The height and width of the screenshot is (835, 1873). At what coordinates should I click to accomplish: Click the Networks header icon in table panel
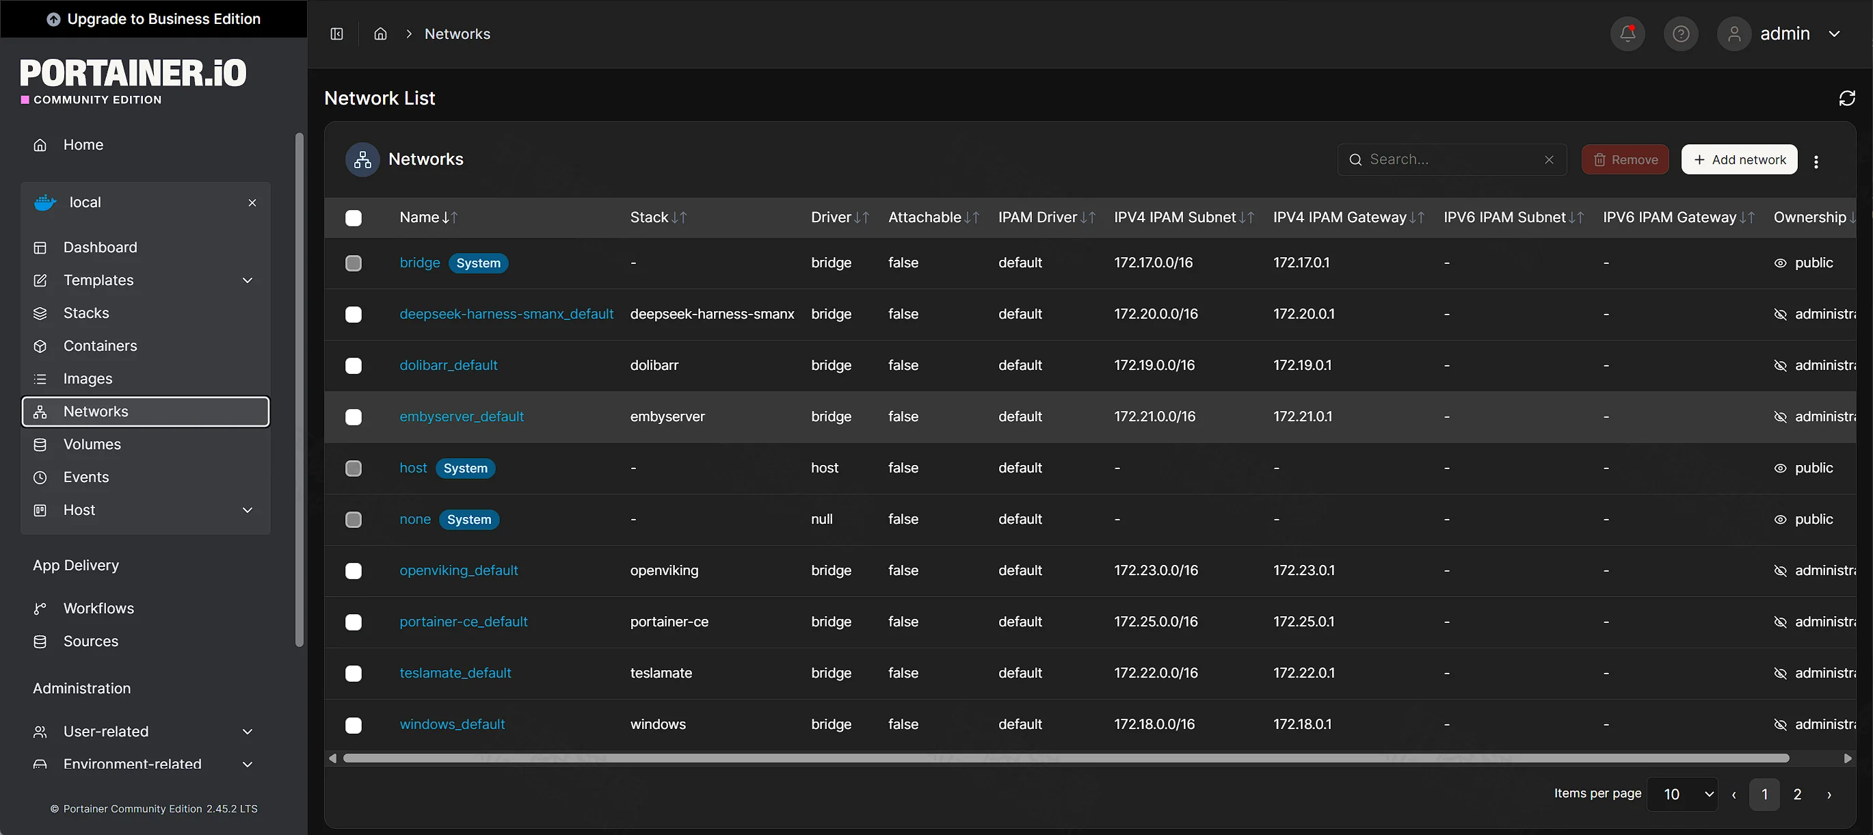click(x=362, y=160)
